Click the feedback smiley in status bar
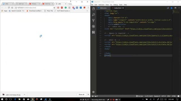Image resolution: width=181 pixels, height=101 pixels. pyautogui.click(x=178, y=96)
